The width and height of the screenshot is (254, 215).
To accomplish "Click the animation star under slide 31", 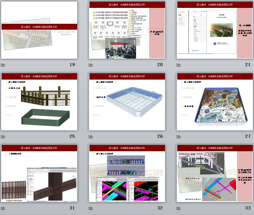I will [x=3, y=208].
